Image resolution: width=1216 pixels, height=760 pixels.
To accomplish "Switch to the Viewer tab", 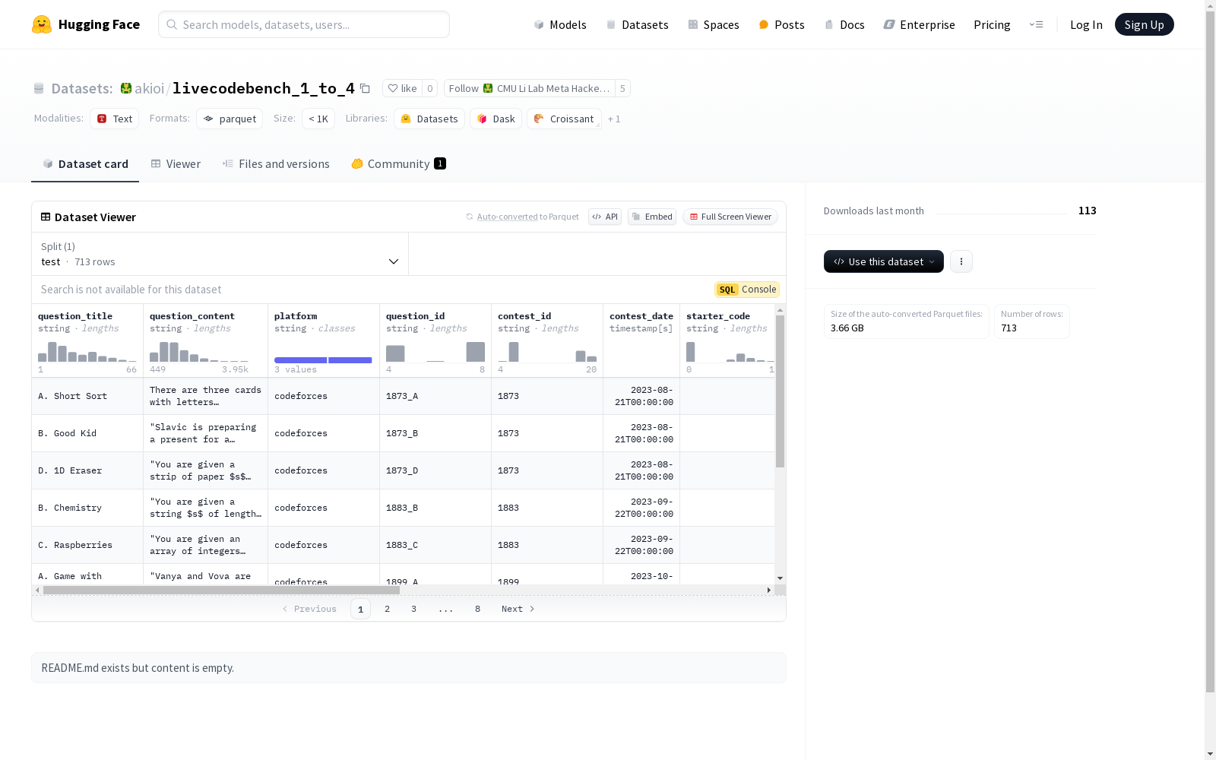I will 176,164.
